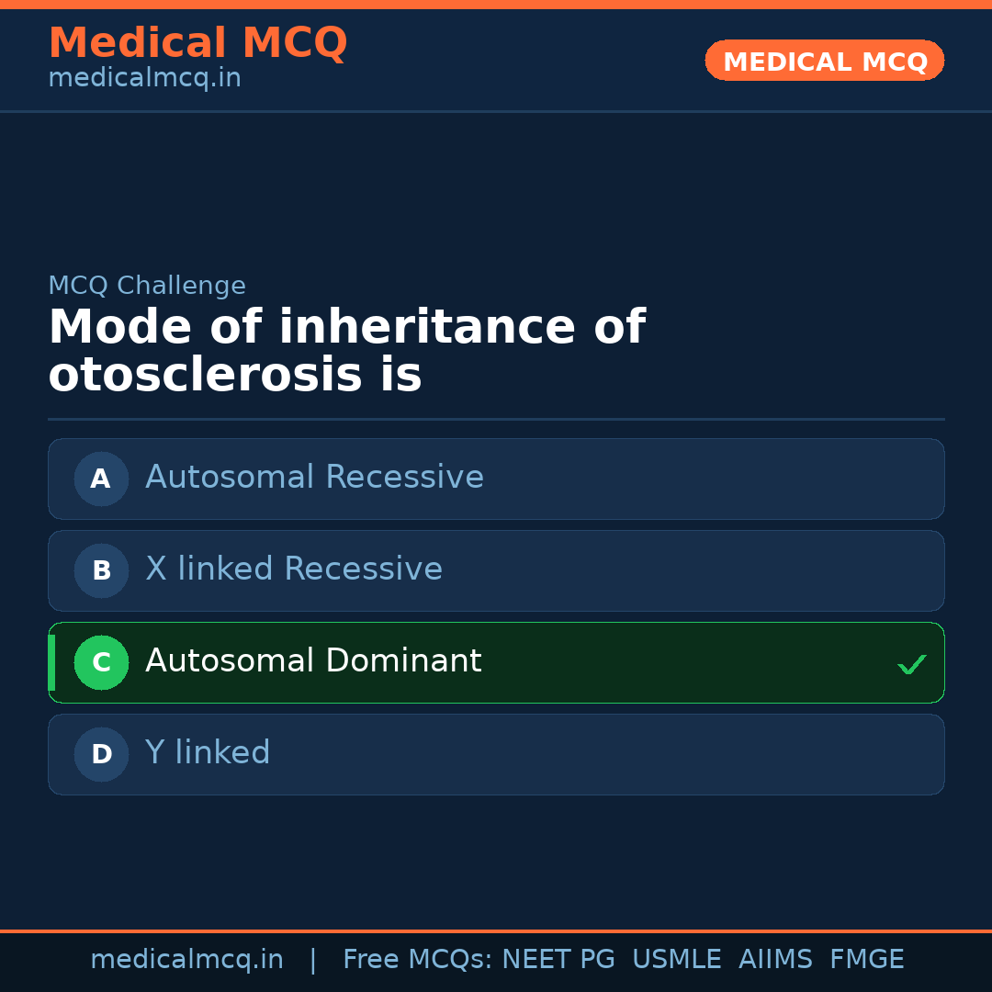The width and height of the screenshot is (992, 992).
Task: Select the X linked Recessive answer option
Action: coord(496,570)
